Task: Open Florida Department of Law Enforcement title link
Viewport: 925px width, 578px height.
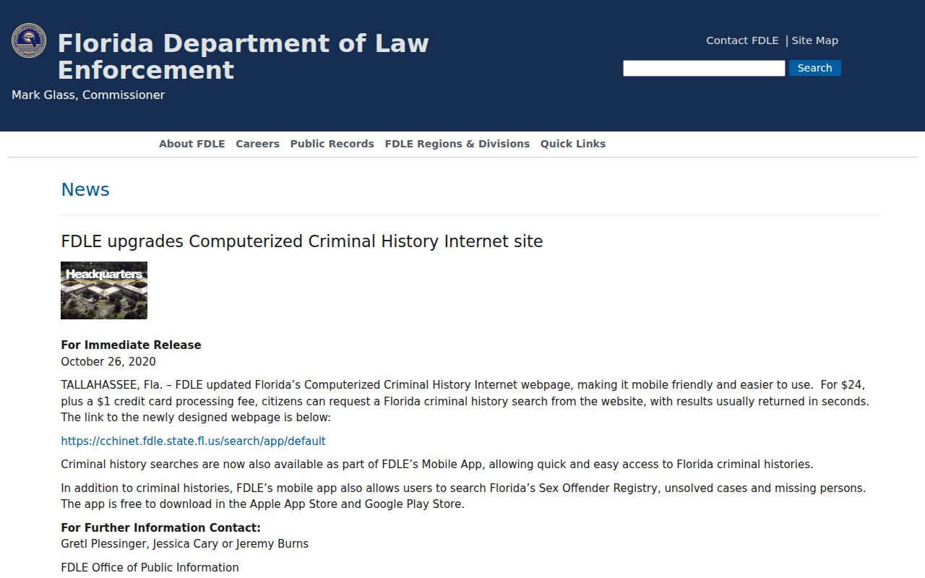Action: (243, 56)
